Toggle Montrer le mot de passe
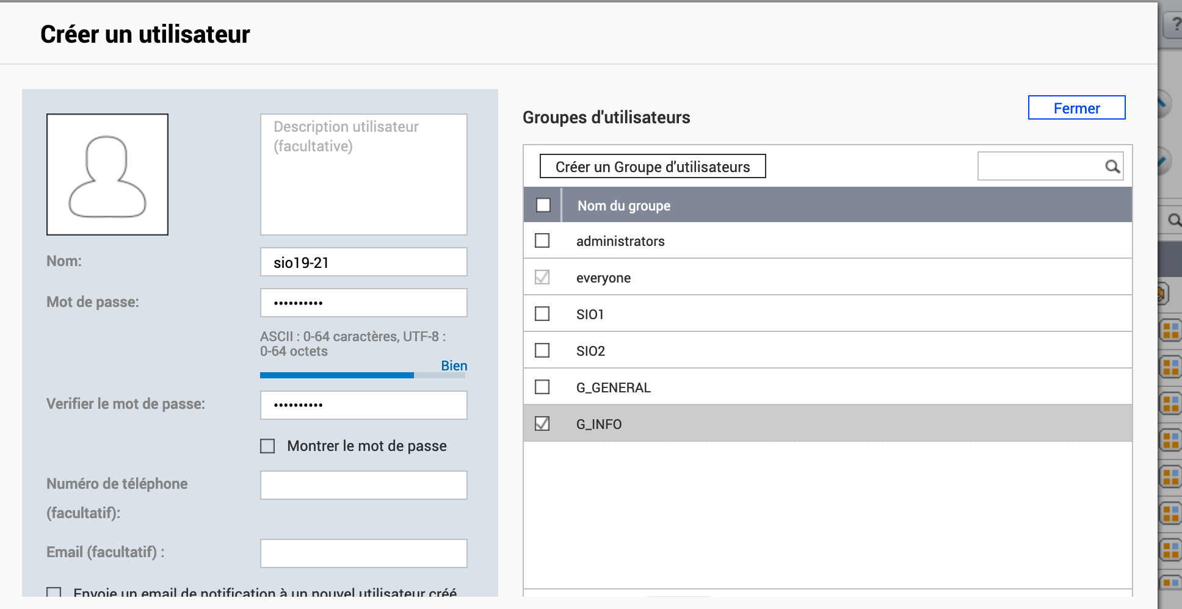This screenshot has width=1182, height=609. pyautogui.click(x=267, y=446)
